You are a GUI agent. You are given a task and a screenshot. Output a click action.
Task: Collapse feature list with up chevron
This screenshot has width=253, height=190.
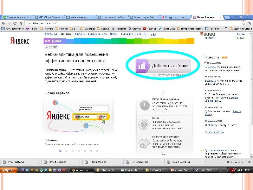164,93
